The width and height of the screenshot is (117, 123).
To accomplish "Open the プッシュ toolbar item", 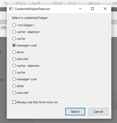I will pos(20,4).
